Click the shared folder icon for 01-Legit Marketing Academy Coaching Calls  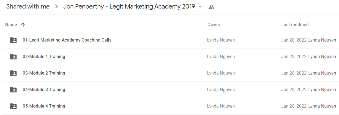tap(13, 40)
